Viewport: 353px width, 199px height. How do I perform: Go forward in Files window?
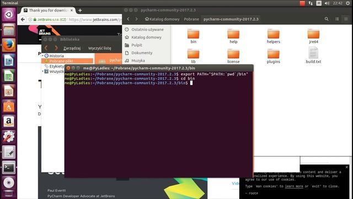(136, 19)
